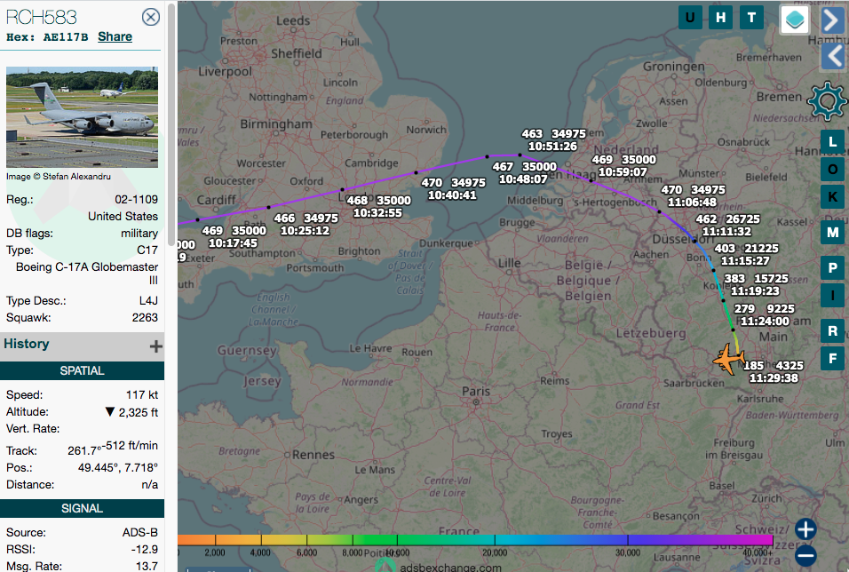849x572 pixels.
Task: Click the RCH583 callsign title
Action: [x=42, y=18]
